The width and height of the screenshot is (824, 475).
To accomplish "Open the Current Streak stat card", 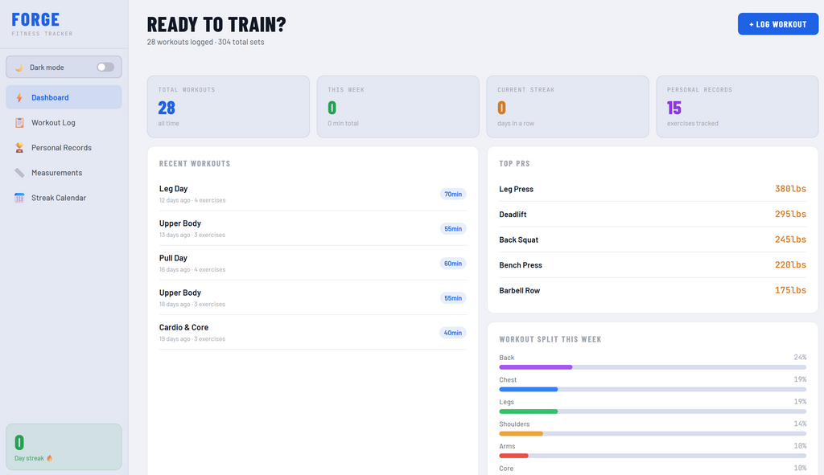I will [567, 107].
